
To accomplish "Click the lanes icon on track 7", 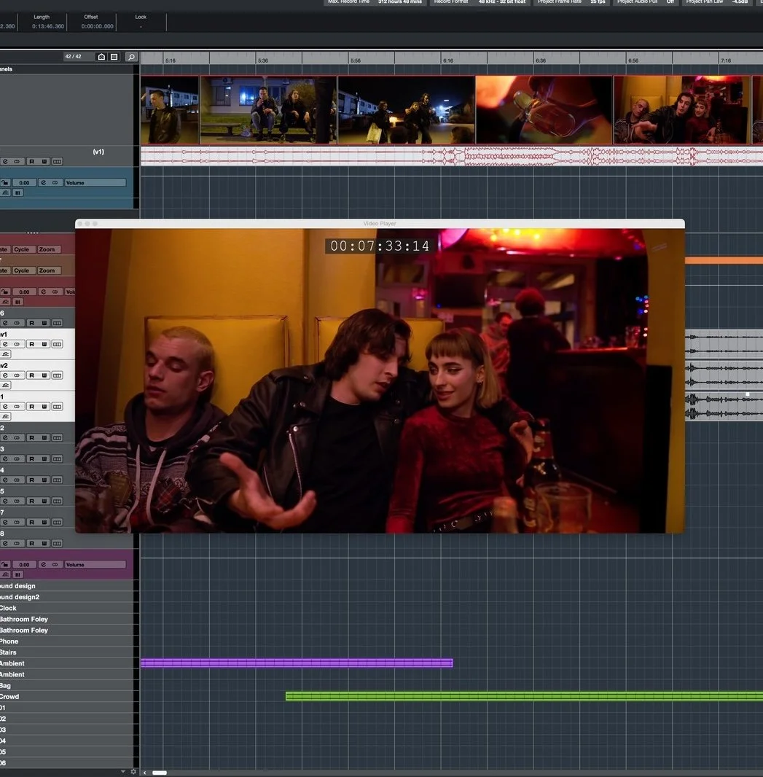I will (x=58, y=523).
